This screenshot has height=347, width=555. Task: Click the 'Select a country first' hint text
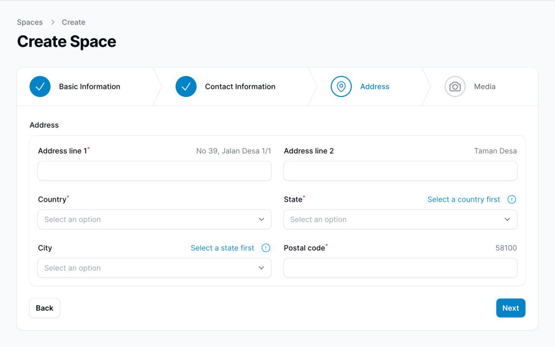click(464, 200)
